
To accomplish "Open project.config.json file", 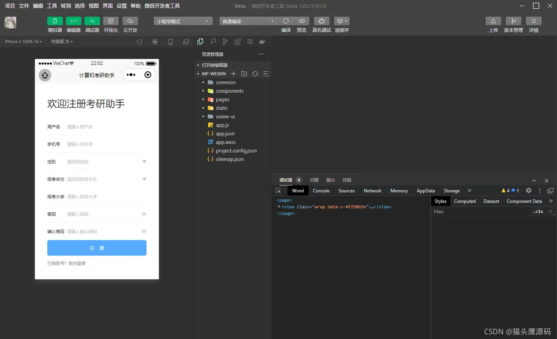I will (233, 151).
